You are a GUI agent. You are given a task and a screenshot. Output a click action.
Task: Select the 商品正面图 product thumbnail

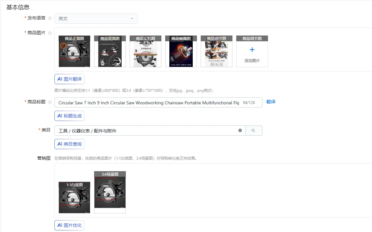pyautogui.click(x=75, y=51)
